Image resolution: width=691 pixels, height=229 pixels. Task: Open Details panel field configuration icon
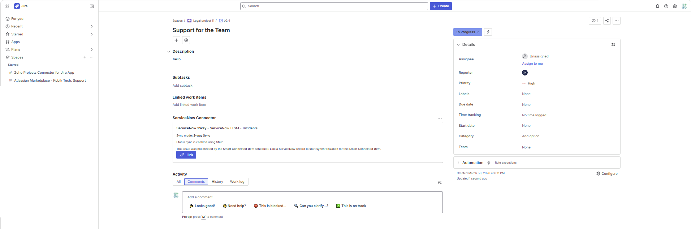613,44
